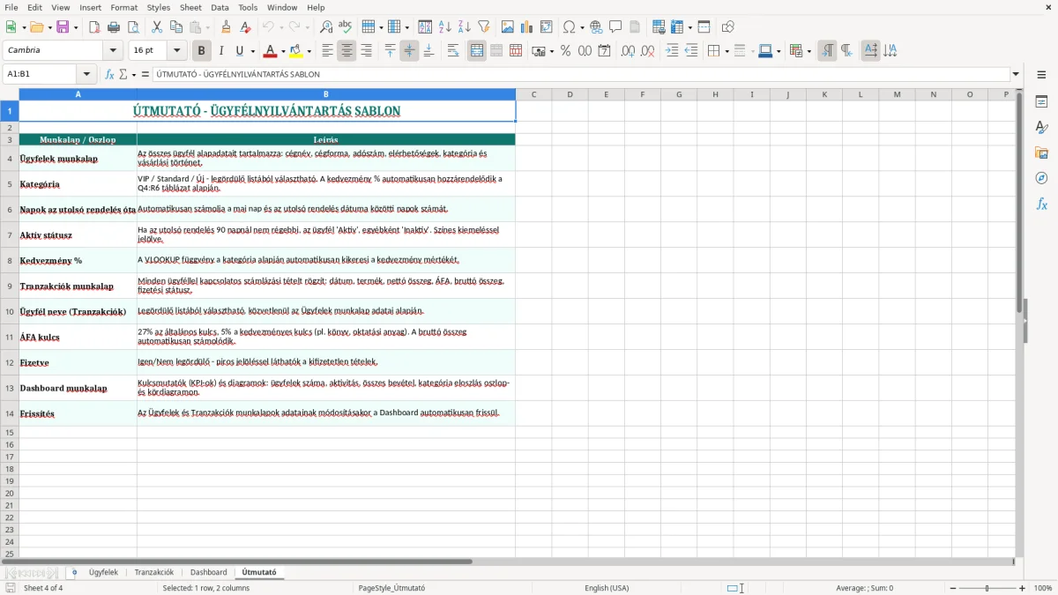Switch to the Dashboard sheet tab
This screenshot has width=1058, height=595.
pos(209,572)
